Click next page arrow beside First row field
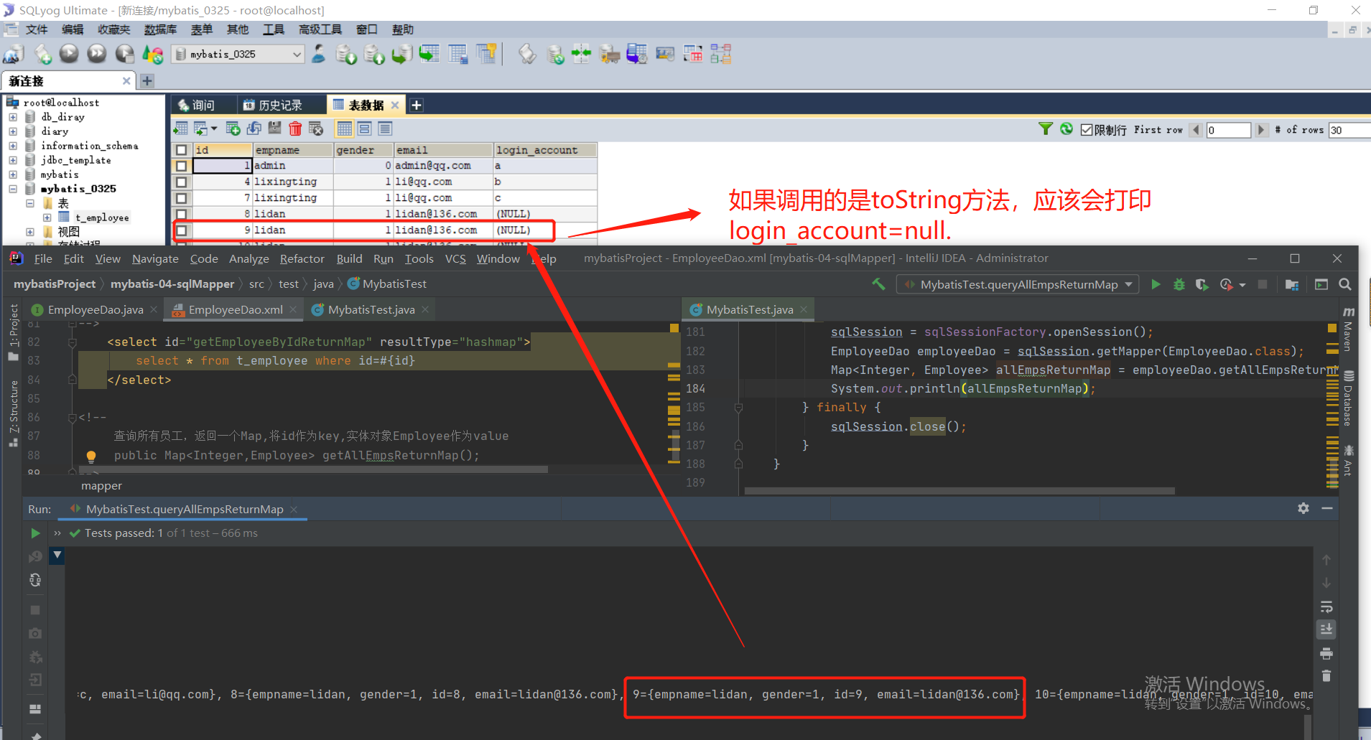The height and width of the screenshot is (740, 1371). pos(1261,130)
